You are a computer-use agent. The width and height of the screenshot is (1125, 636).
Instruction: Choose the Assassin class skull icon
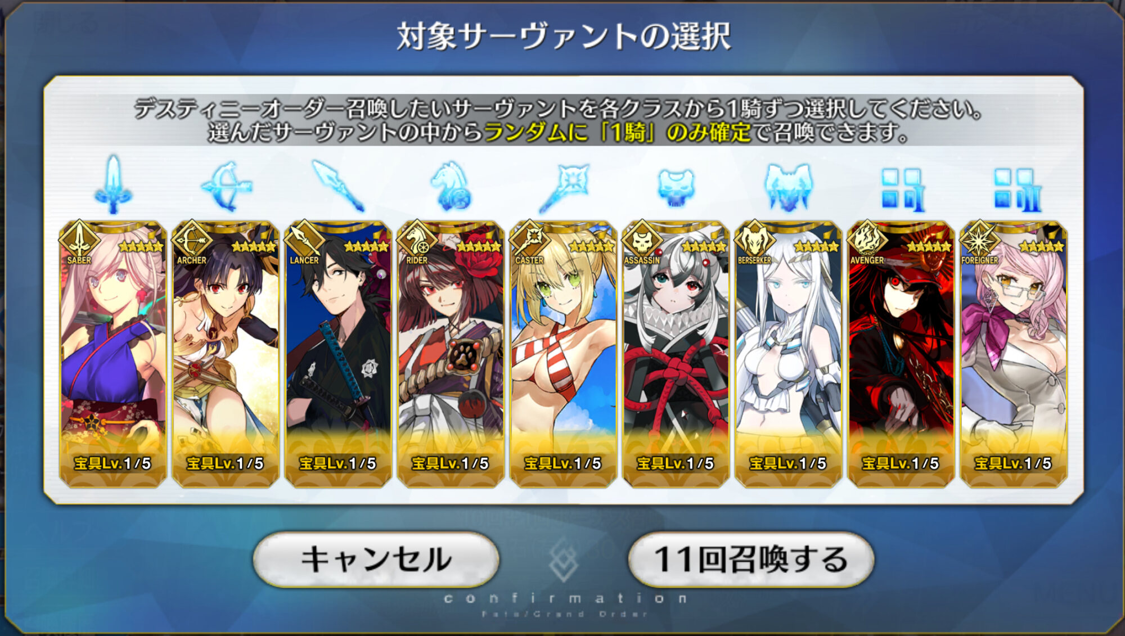[x=676, y=188]
